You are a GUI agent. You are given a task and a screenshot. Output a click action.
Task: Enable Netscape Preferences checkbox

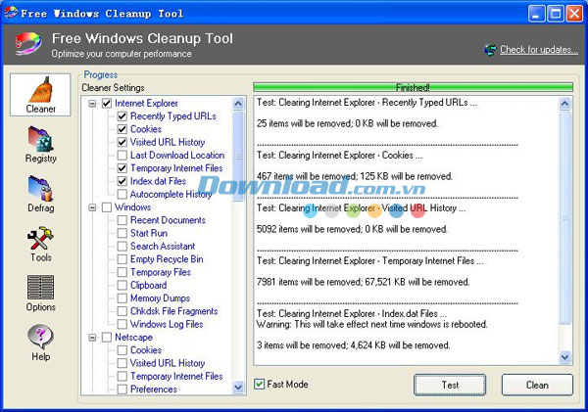pyautogui.click(x=122, y=389)
